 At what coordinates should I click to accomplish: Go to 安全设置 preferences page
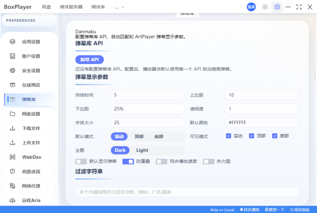29,71
